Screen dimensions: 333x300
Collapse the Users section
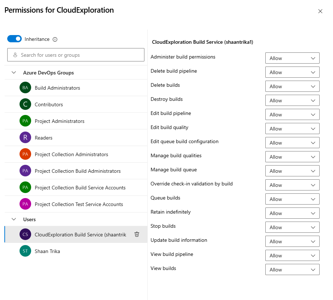14,219
